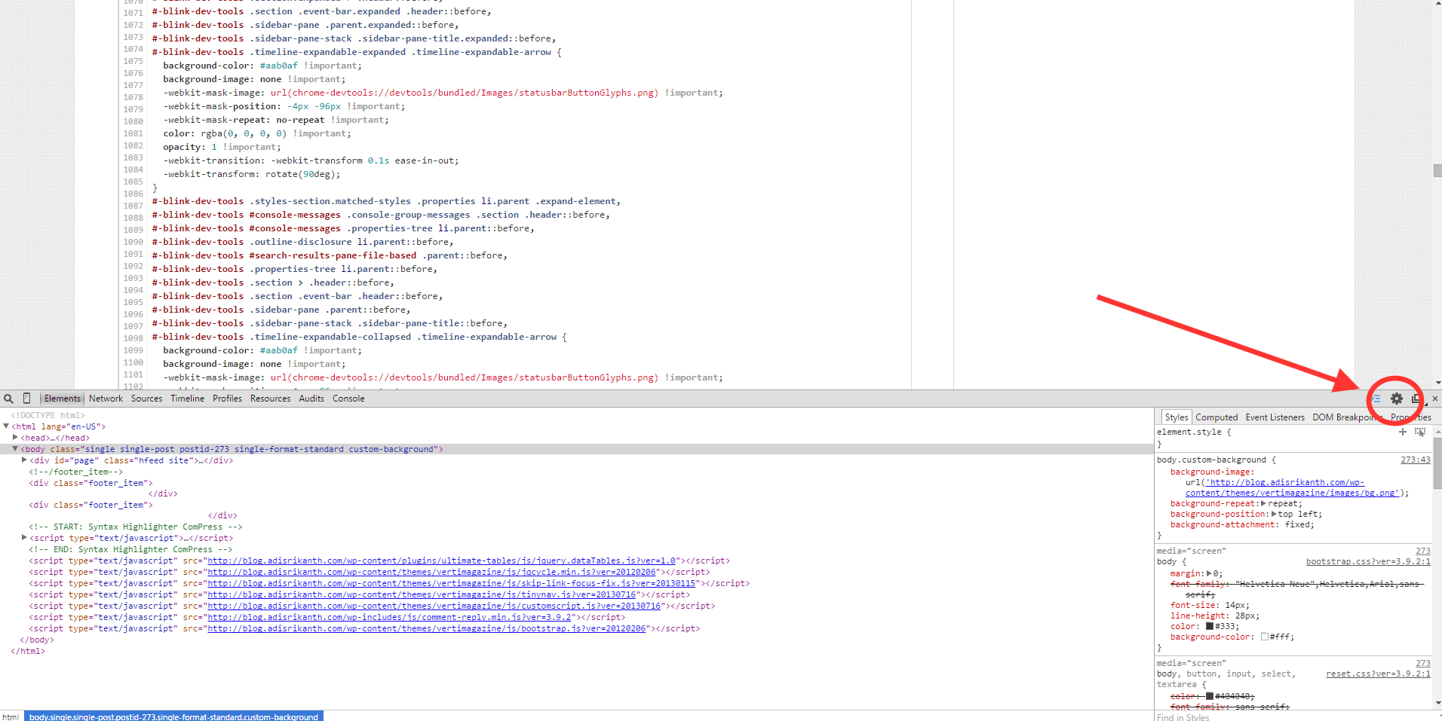Select the closing html tag

28,651
